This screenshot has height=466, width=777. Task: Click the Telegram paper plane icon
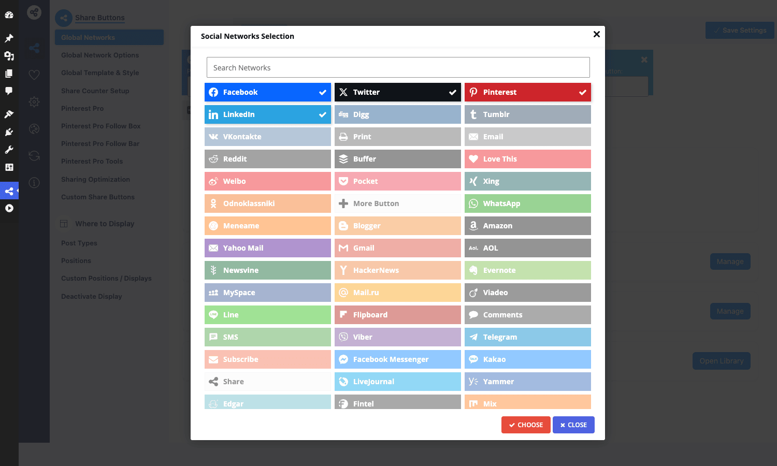tap(473, 337)
